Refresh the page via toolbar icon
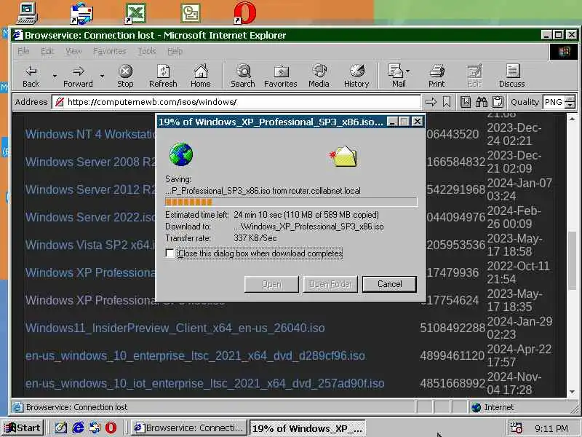 [x=163, y=76]
